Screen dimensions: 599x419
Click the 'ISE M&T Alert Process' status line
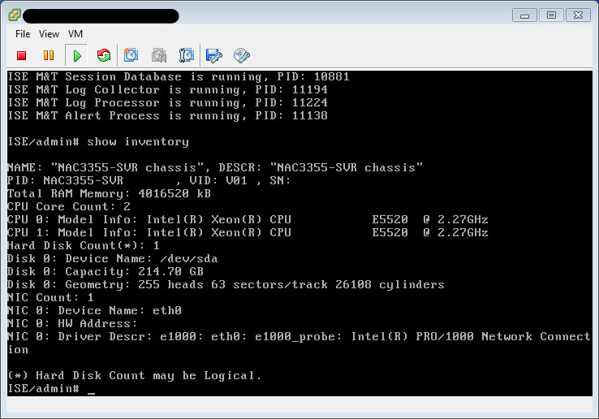(x=168, y=116)
